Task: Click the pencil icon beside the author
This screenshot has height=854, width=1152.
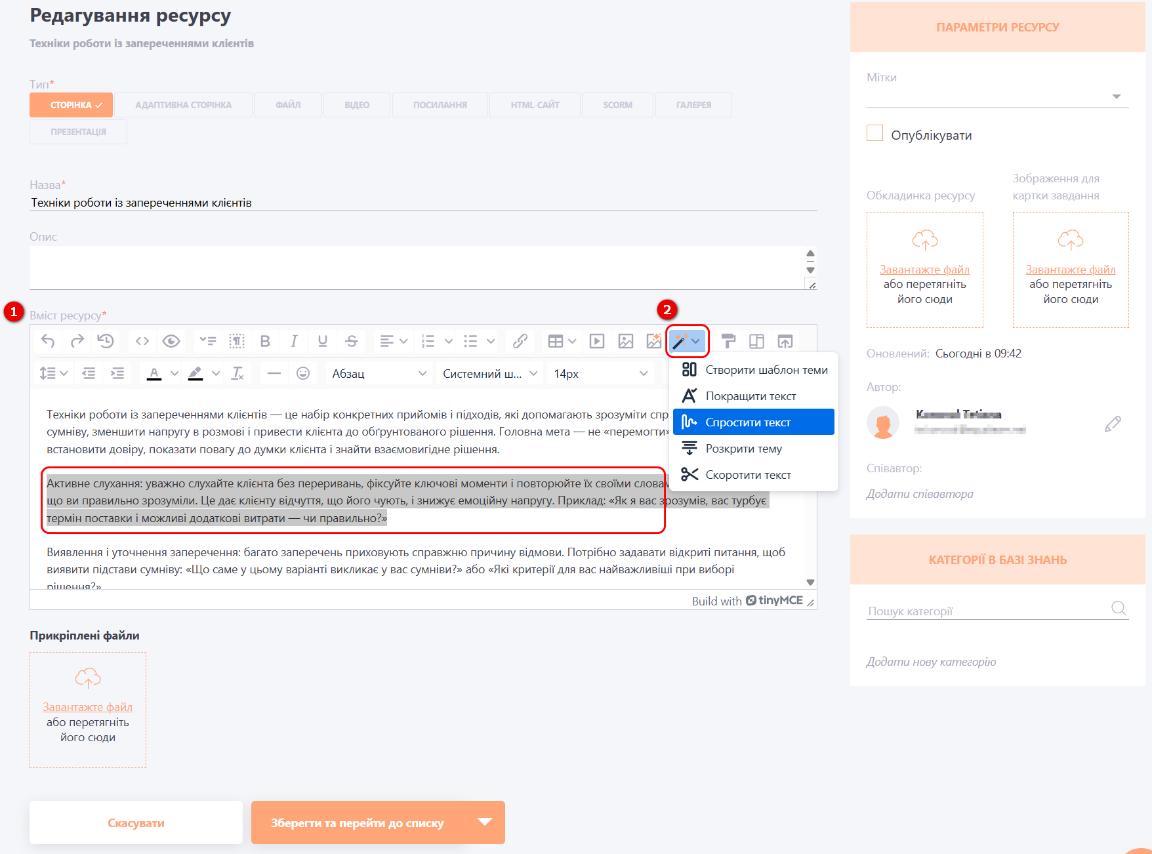Action: [1113, 424]
